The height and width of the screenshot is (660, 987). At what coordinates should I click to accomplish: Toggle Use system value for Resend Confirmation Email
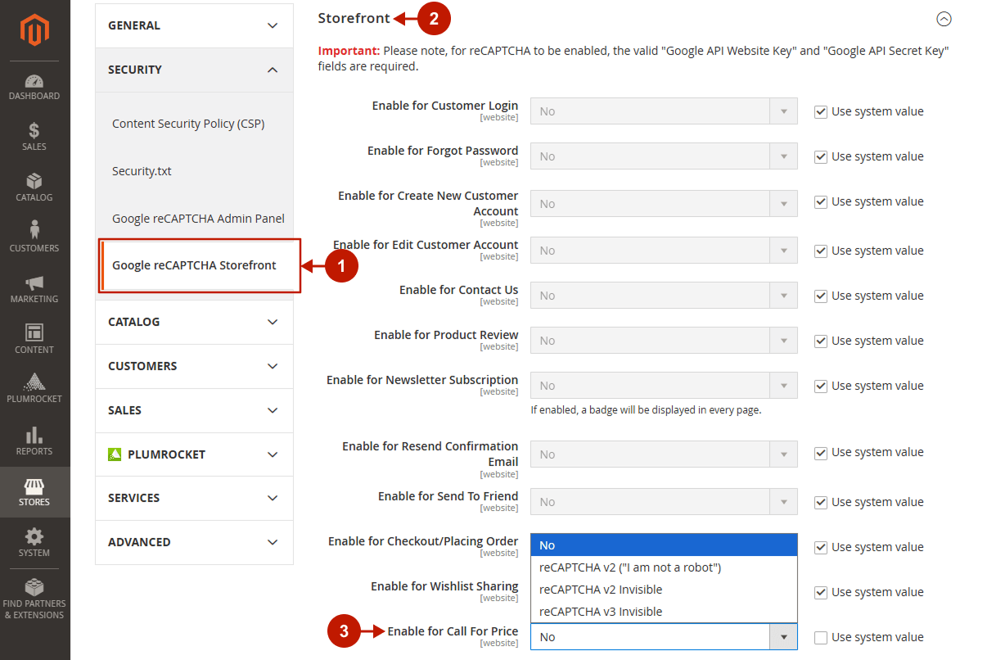tap(821, 453)
